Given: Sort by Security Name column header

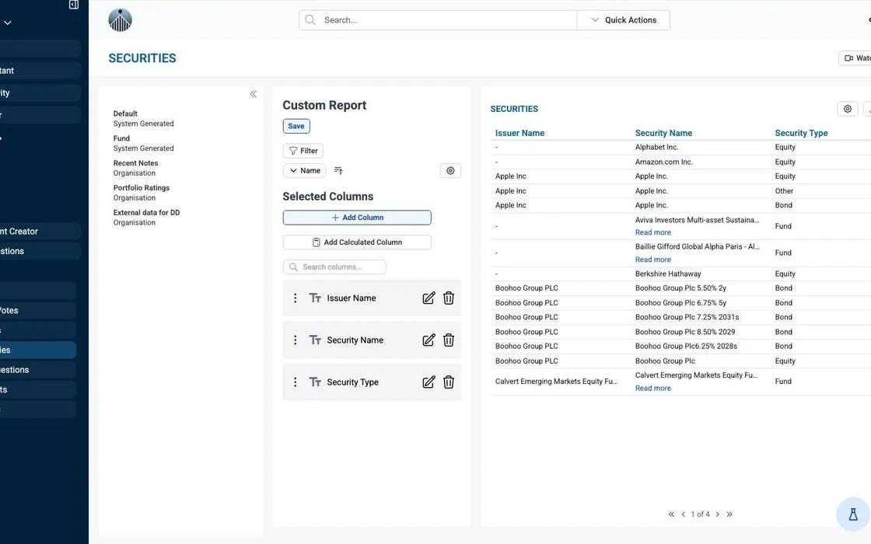Looking at the screenshot, I should pyautogui.click(x=663, y=133).
